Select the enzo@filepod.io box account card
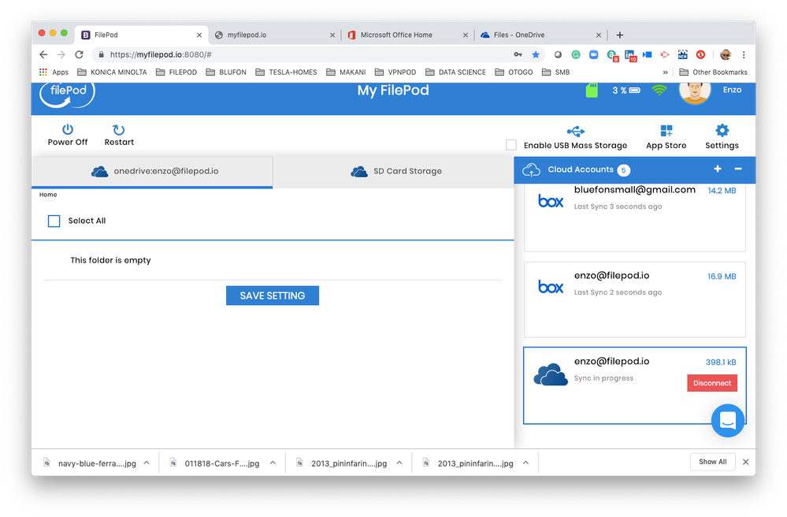This screenshot has height=517, width=787. point(635,299)
